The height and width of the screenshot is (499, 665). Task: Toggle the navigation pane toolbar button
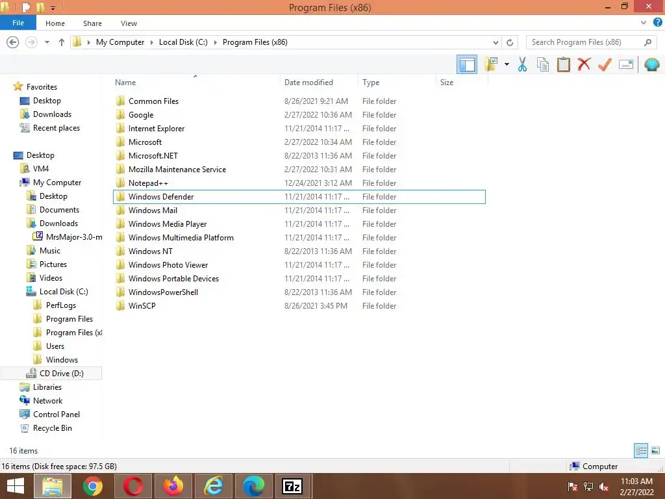(x=466, y=64)
